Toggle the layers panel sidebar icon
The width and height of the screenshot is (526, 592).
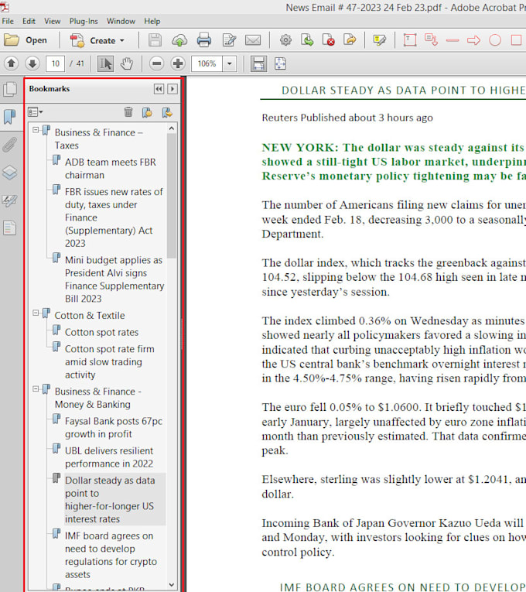tap(10, 173)
